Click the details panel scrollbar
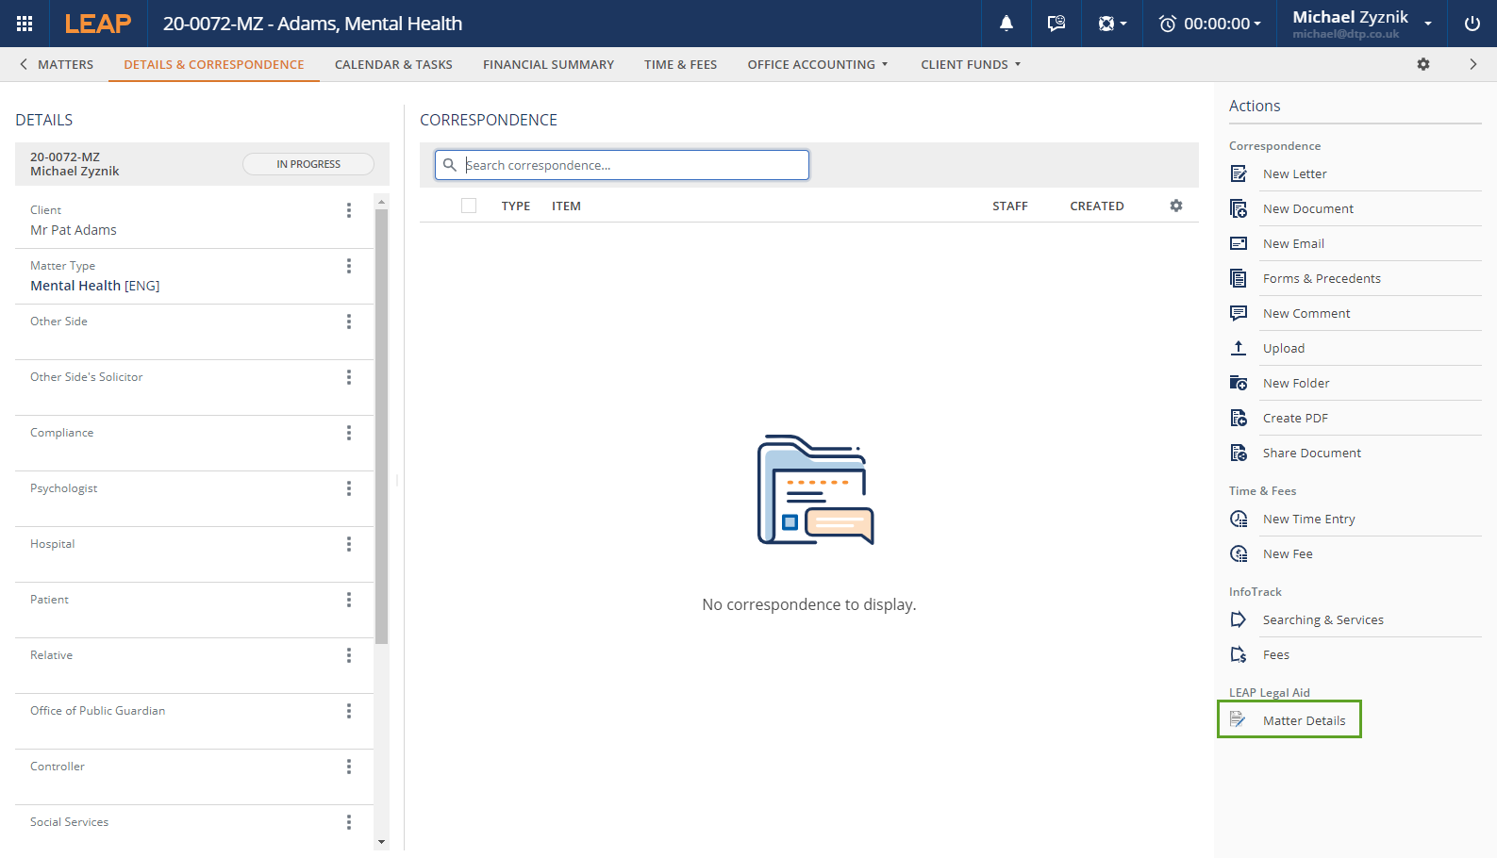This screenshot has width=1497, height=858. point(381,424)
